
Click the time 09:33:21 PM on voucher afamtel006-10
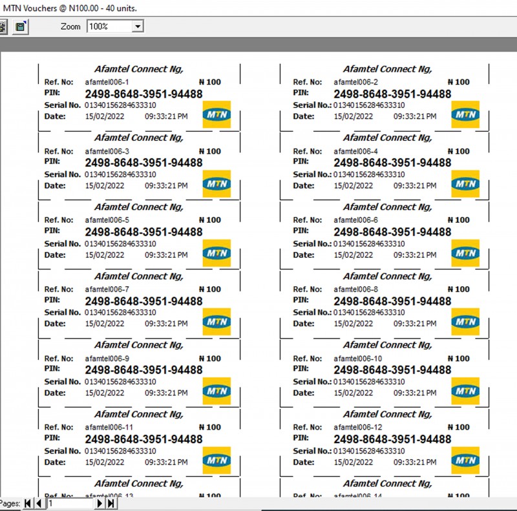[415, 393]
